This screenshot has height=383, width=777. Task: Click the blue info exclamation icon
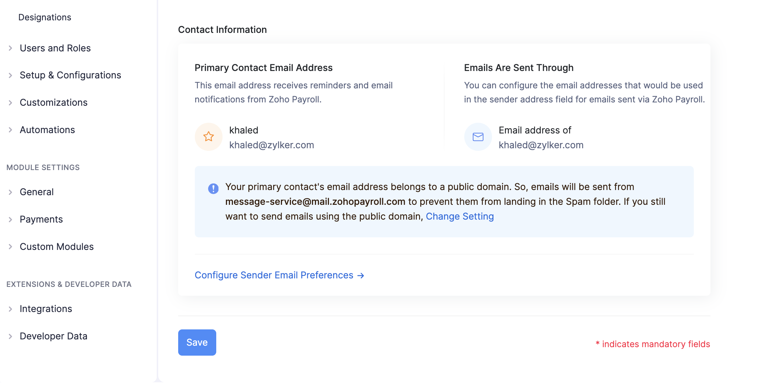click(x=213, y=189)
